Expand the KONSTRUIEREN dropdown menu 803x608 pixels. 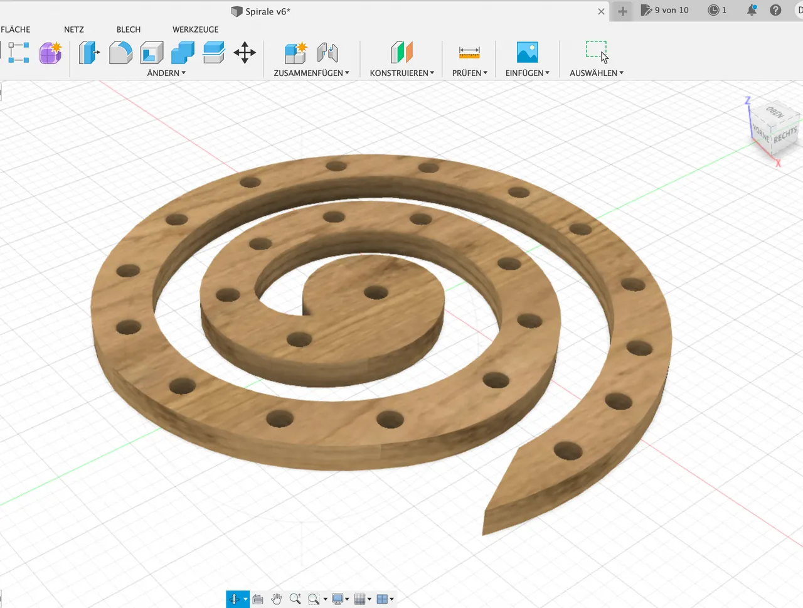tap(402, 73)
